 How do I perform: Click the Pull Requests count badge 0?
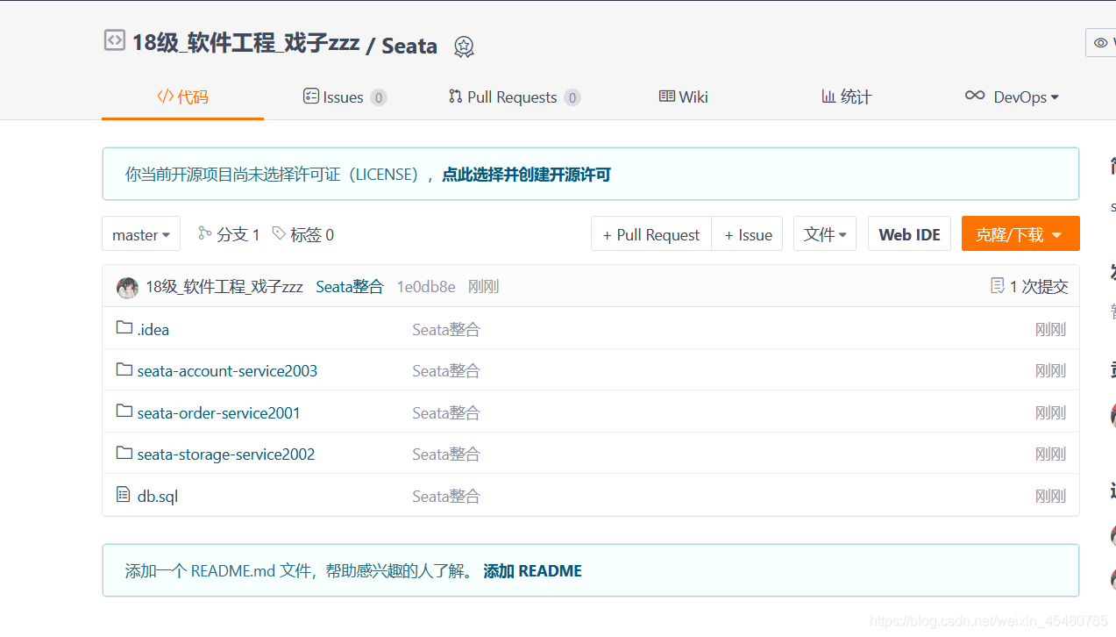pyautogui.click(x=572, y=97)
